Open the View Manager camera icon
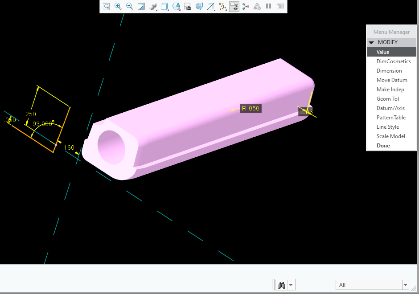The width and height of the screenshot is (419, 294). (188, 6)
